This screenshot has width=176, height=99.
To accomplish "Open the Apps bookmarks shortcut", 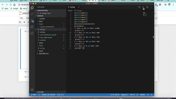I will coord(5,9).
